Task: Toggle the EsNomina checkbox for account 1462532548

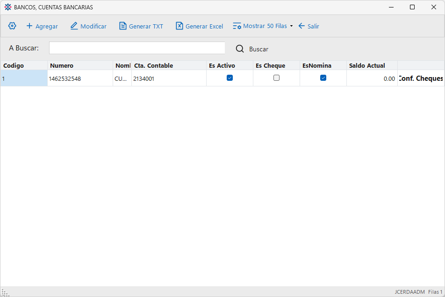Action: tap(323, 78)
